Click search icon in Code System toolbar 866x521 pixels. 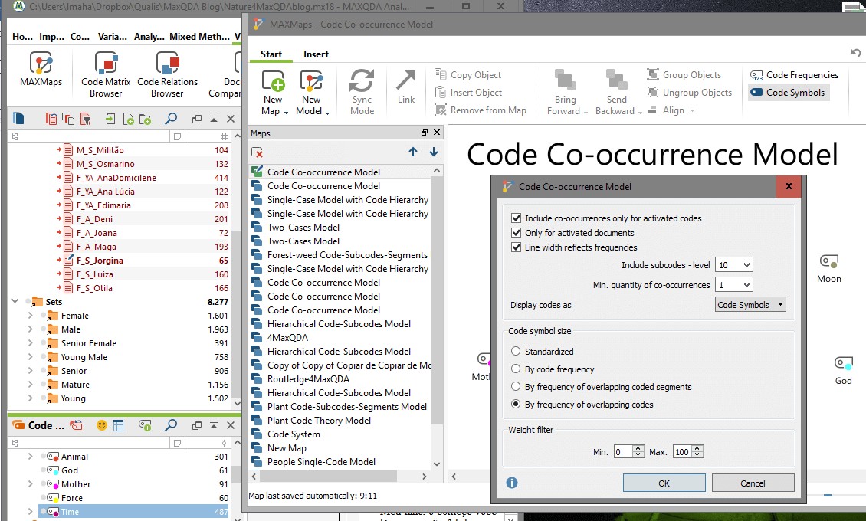pos(171,425)
